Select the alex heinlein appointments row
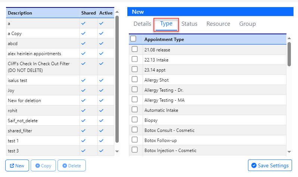Viewport: 298px width, 177px height. 34,53
